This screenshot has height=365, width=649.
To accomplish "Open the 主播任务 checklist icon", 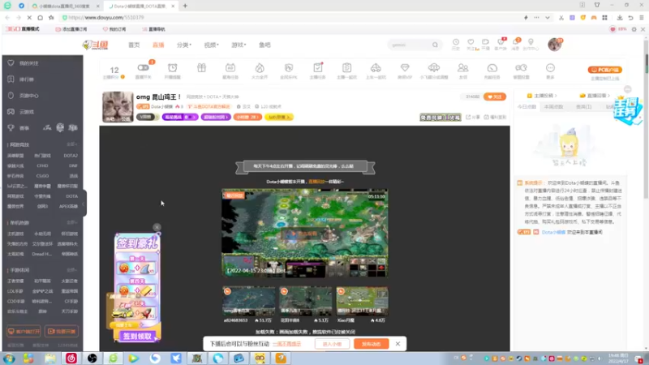I will tap(318, 68).
